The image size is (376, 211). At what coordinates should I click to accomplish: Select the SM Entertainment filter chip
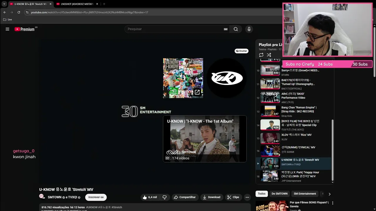[x=305, y=194]
